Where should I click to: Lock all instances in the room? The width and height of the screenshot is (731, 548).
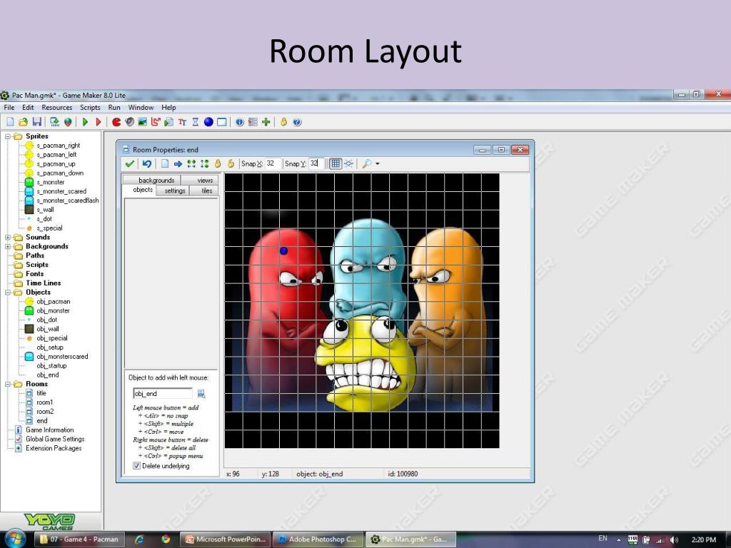(217, 163)
